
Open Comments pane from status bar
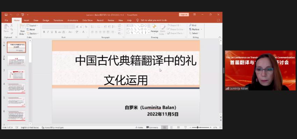click(x=152, y=127)
